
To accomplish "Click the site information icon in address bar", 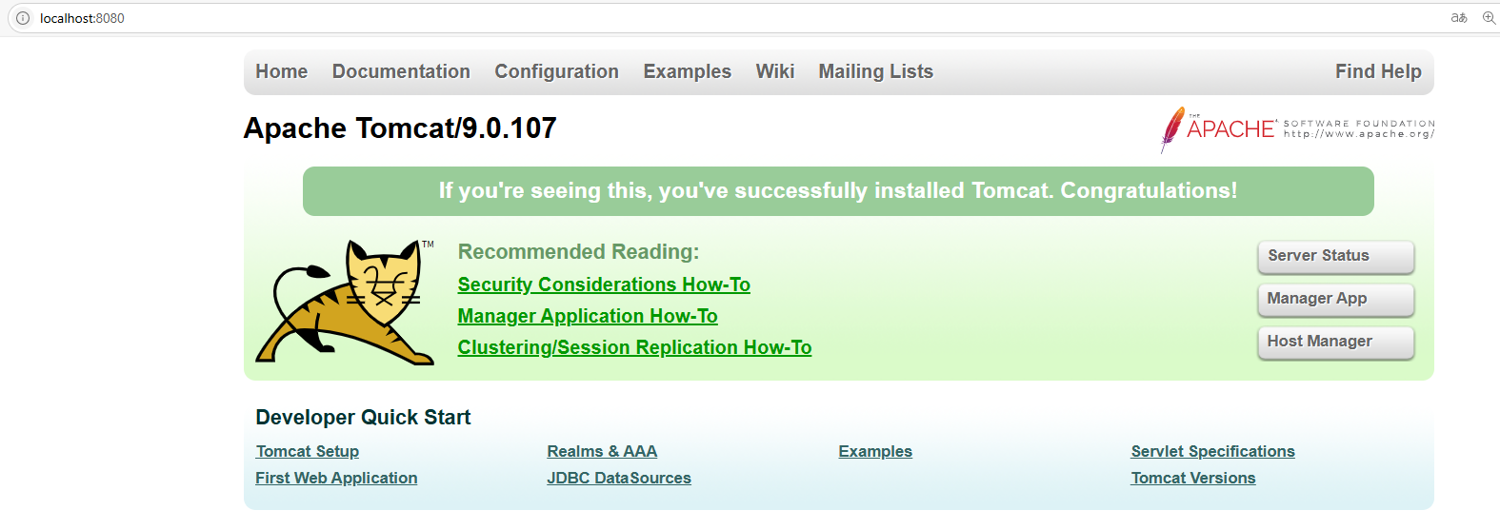I will [x=23, y=18].
